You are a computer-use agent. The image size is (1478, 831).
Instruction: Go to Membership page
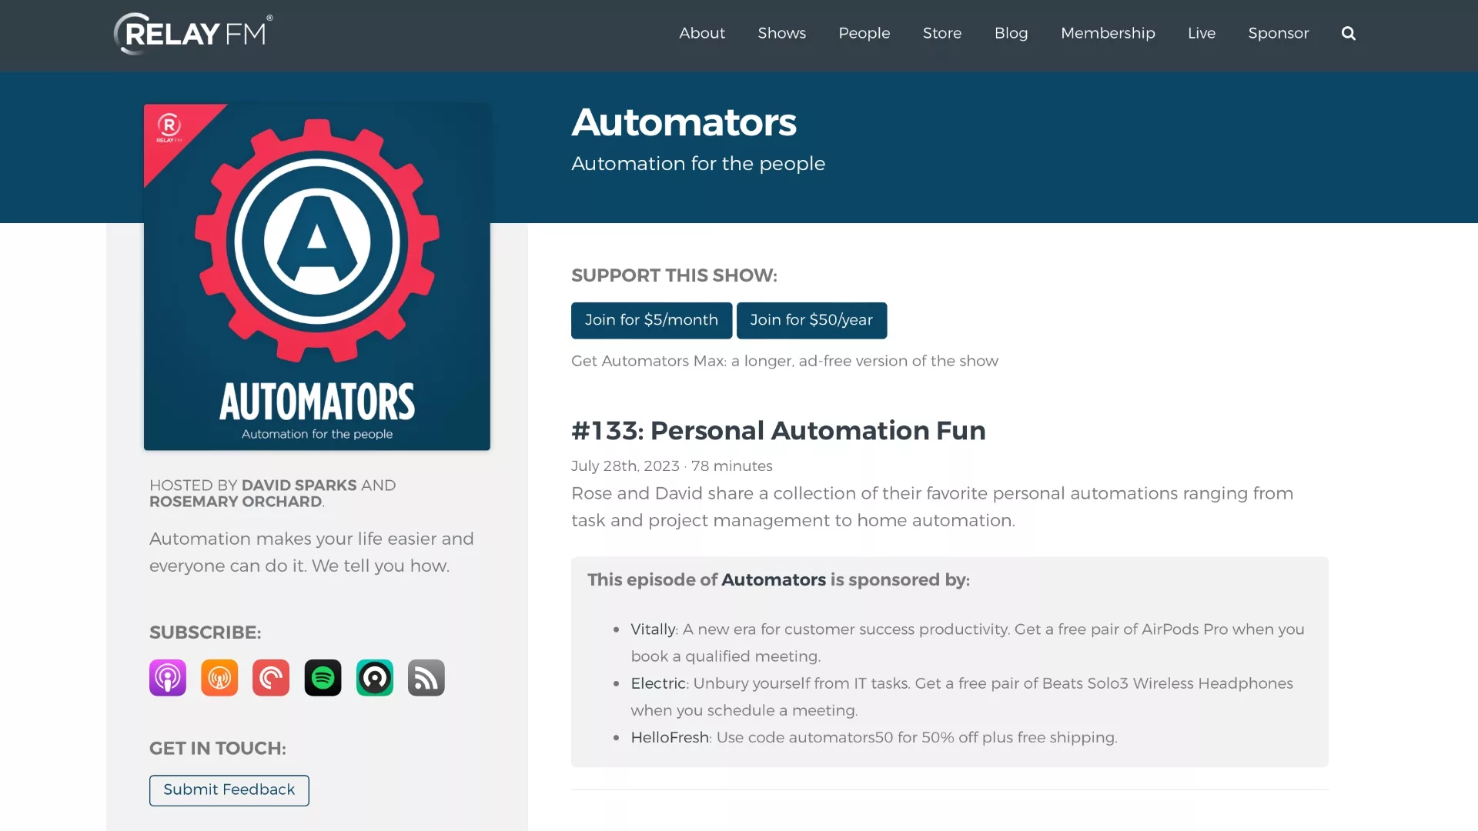point(1108,33)
